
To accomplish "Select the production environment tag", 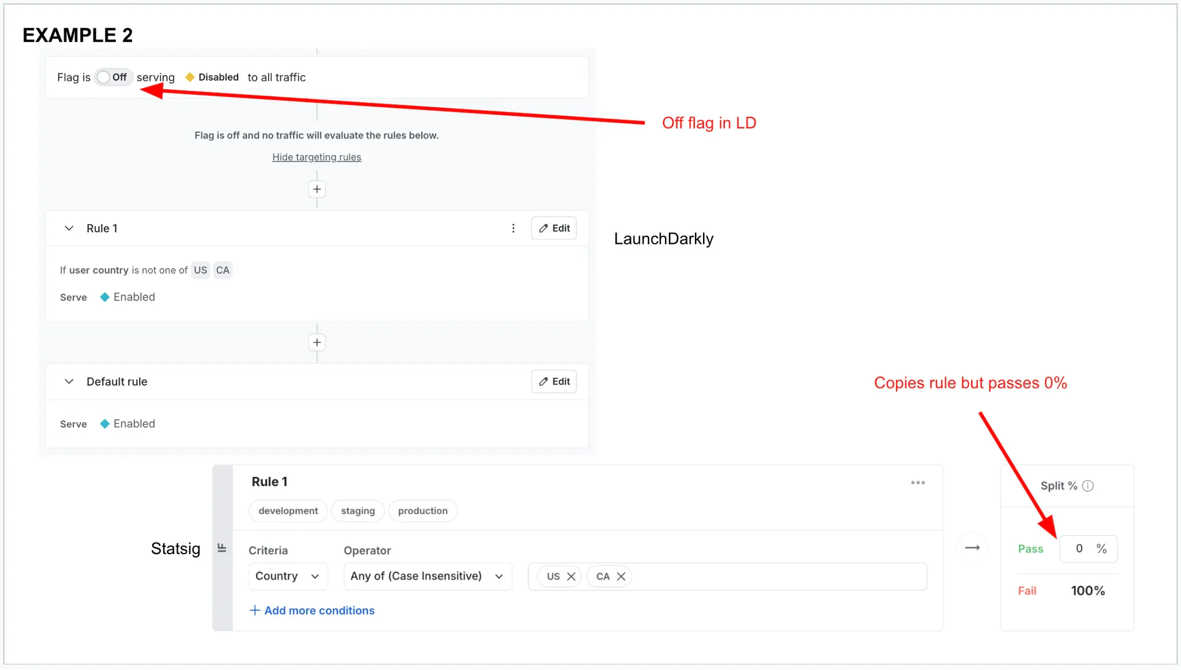I will tap(423, 510).
